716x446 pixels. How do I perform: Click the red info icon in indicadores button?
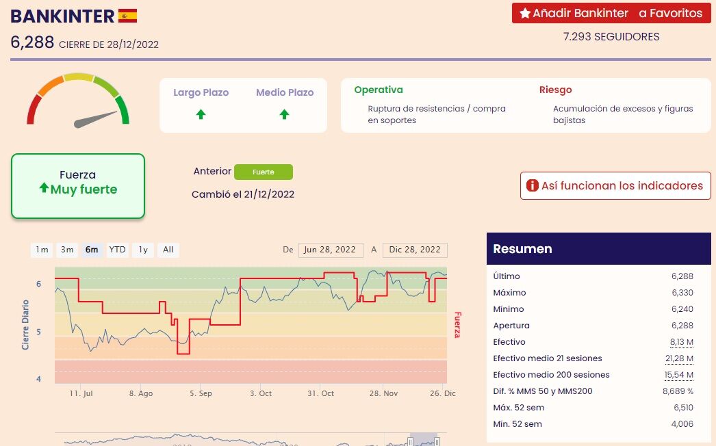pyautogui.click(x=533, y=185)
